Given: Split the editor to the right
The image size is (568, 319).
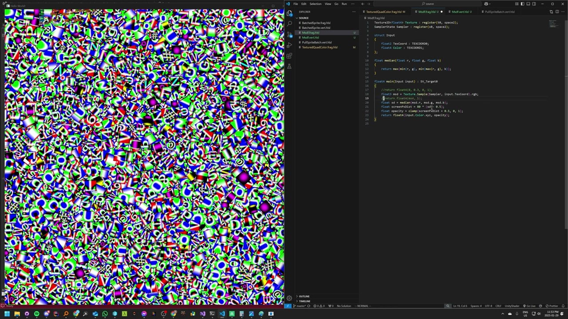Looking at the screenshot, I should point(557,12).
